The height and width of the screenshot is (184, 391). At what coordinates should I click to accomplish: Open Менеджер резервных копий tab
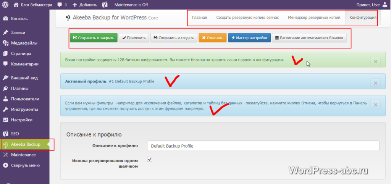[x=314, y=18]
